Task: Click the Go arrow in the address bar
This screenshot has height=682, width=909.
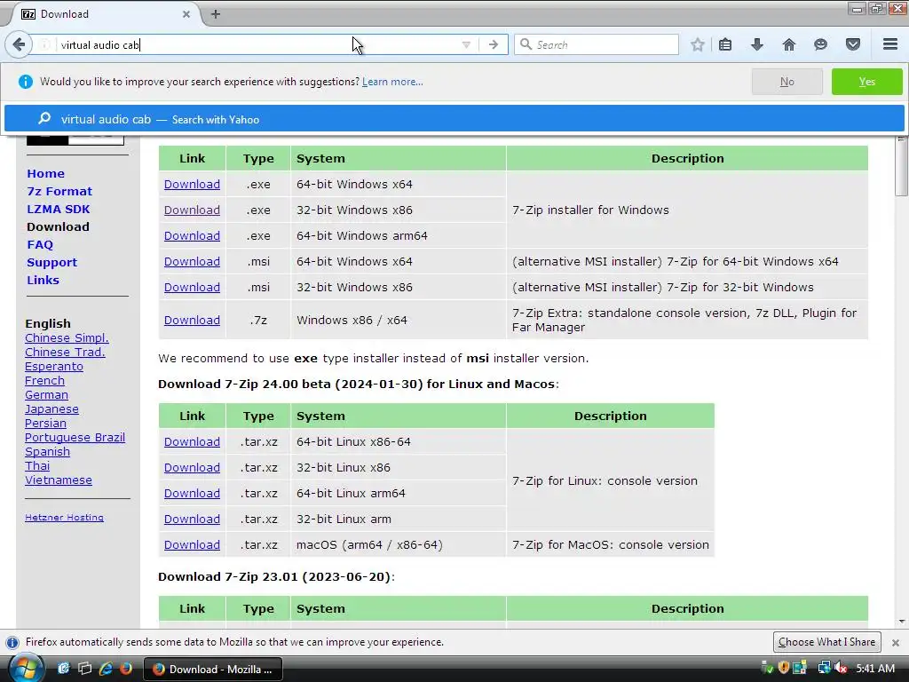Action: click(x=494, y=44)
